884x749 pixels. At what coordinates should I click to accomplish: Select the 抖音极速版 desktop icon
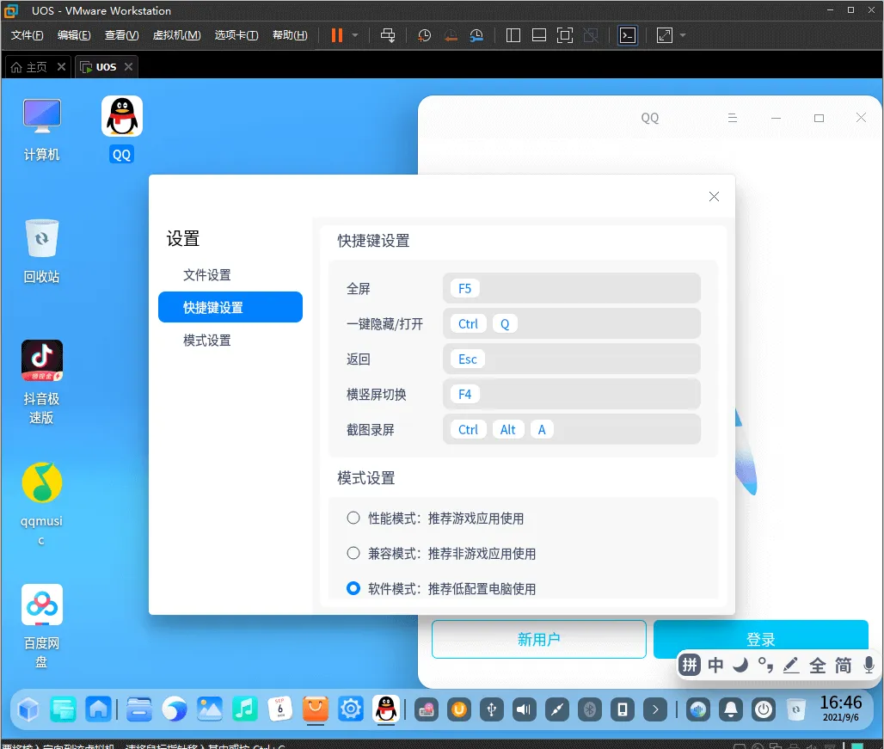42,382
